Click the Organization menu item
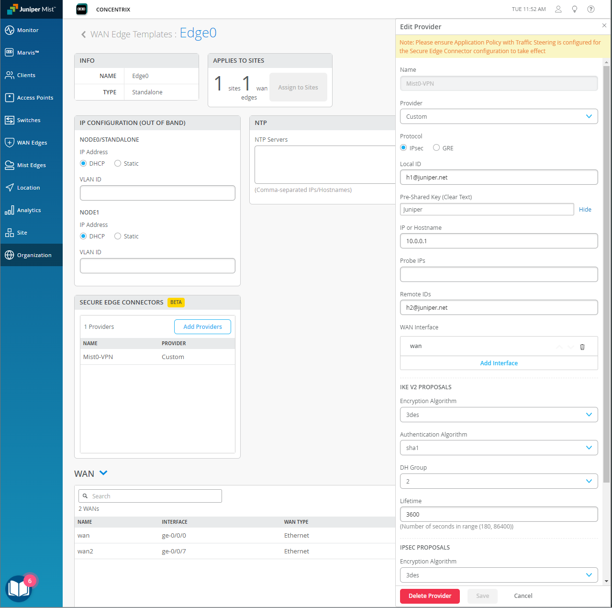This screenshot has height=608, width=612. click(33, 255)
